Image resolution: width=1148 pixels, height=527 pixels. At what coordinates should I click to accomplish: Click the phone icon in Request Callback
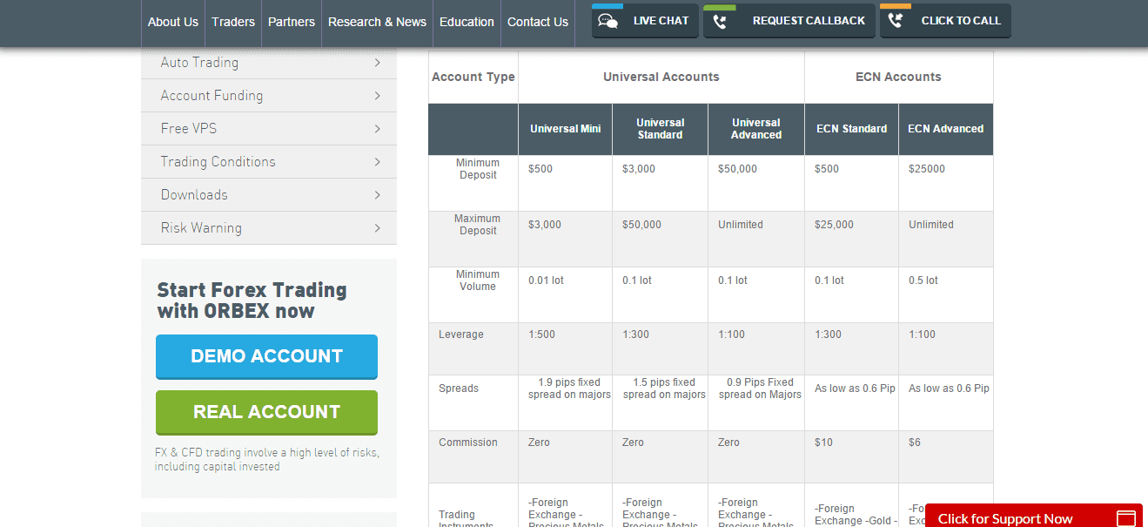[x=720, y=22]
